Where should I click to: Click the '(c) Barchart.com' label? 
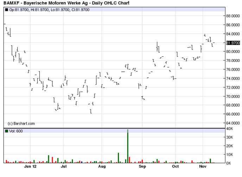21,124
